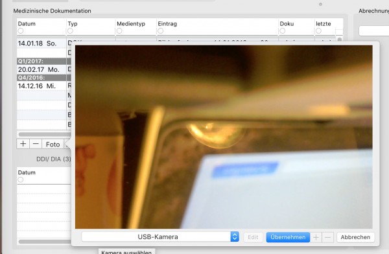This screenshot has height=254, width=389.
Task: Select the radio button under Doku column
Action: click(x=282, y=30)
